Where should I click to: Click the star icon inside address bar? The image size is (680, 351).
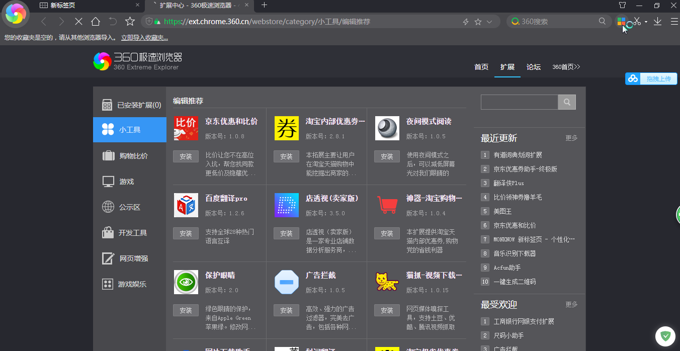coord(478,22)
